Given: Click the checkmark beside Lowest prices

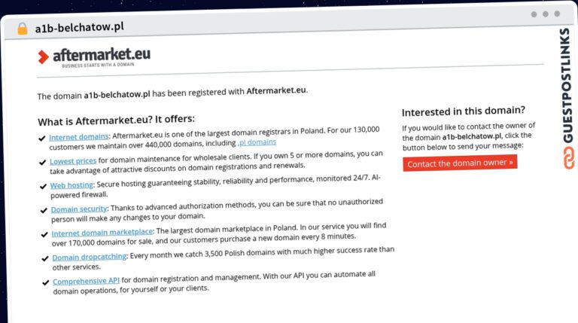Looking at the screenshot, I should click(43, 162).
